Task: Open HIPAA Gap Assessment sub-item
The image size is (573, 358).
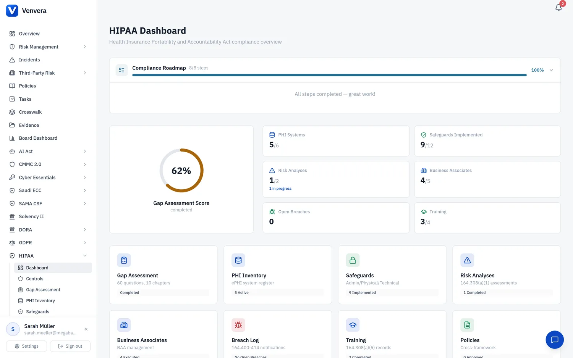Action: [x=53, y=290]
